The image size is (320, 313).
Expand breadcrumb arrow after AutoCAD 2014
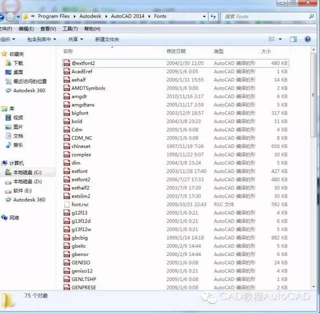tap(149, 16)
